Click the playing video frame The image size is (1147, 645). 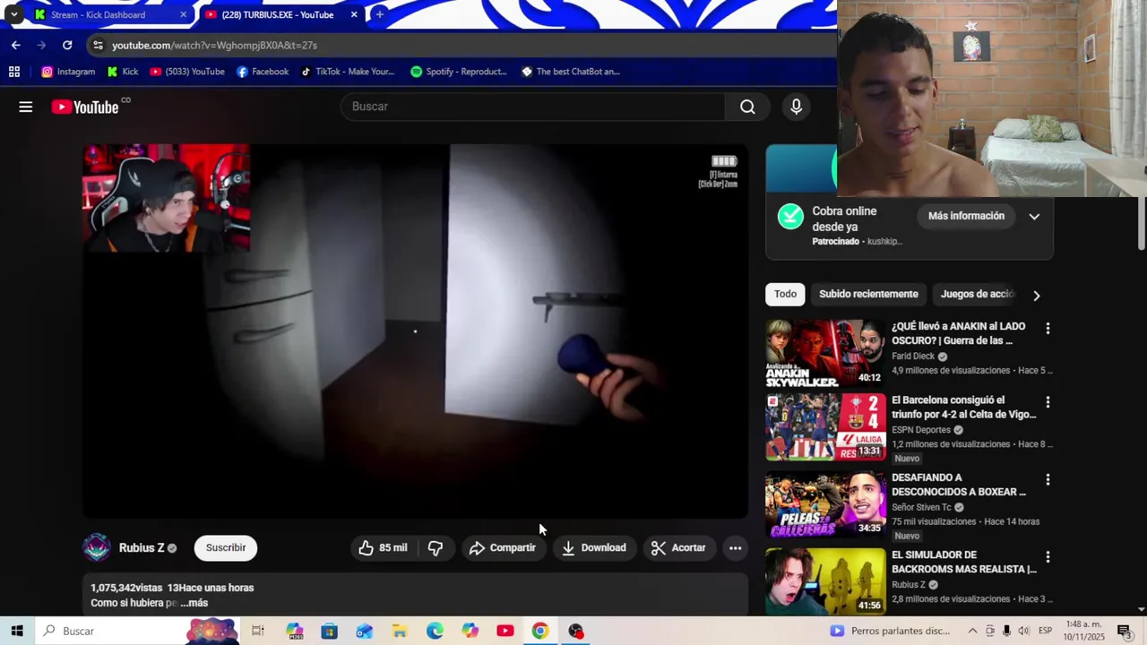pos(415,331)
